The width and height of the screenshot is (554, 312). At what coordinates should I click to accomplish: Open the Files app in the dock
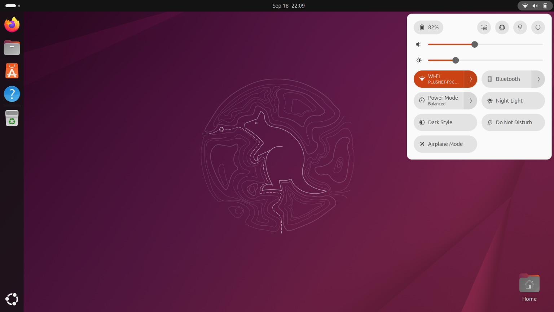[12, 48]
